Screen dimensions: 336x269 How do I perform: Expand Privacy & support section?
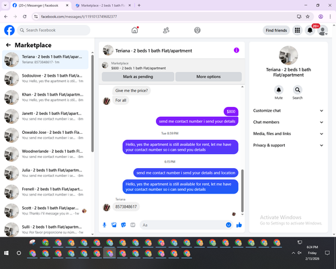click(x=288, y=145)
